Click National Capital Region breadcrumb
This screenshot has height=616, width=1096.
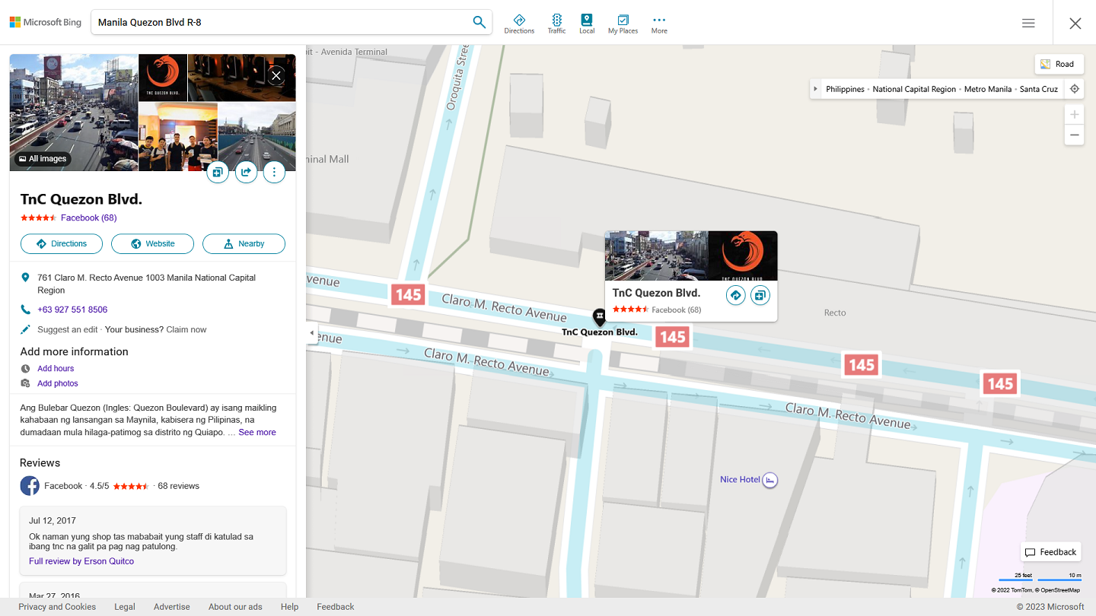pyautogui.click(x=914, y=89)
